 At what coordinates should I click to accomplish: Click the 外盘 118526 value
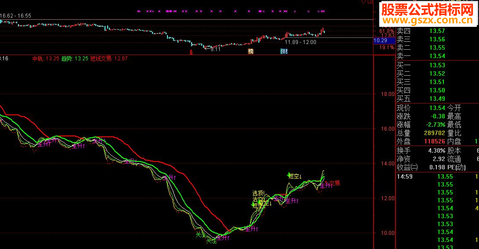pyautogui.click(x=435, y=141)
